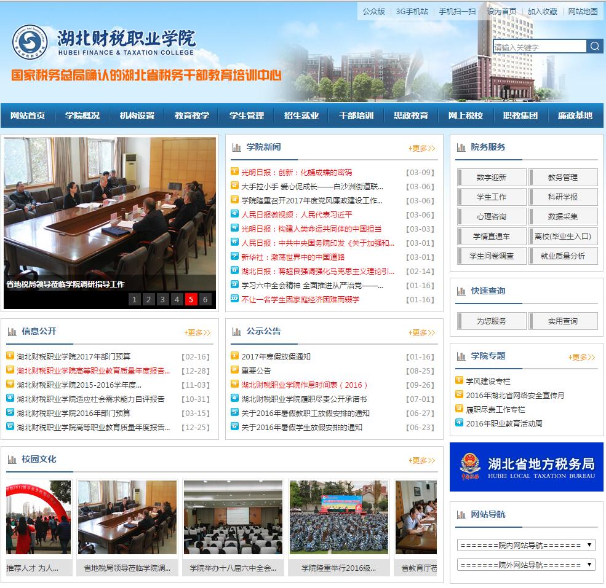Click the 快速查询 section chart icon
Viewport: 606px width, 588px height.
[461, 291]
